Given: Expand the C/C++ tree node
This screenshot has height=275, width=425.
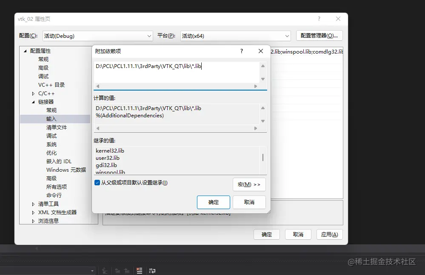Looking at the screenshot, I should [x=33, y=94].
